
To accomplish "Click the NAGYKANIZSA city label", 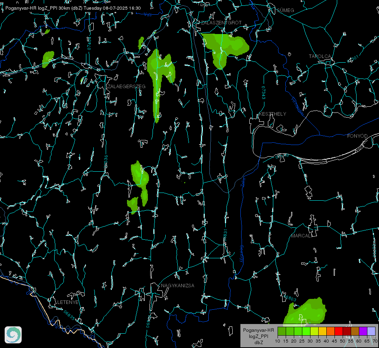I will pyautogui.click(x=178, y=285).
